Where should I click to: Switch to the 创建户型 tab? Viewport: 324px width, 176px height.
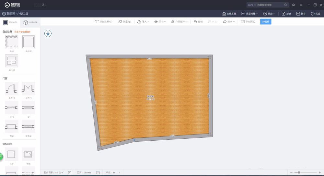click(10, 22)
